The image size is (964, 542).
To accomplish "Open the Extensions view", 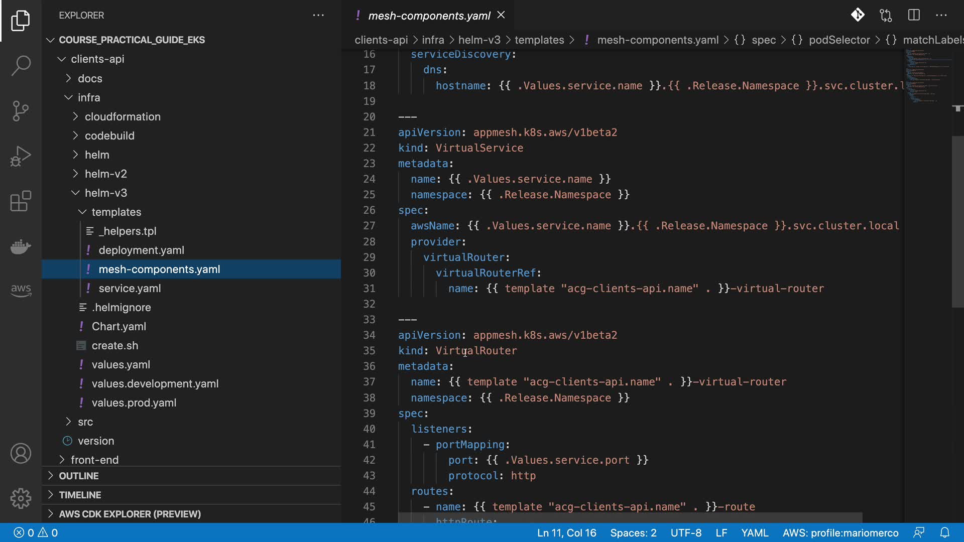I will tap(21, 201).
